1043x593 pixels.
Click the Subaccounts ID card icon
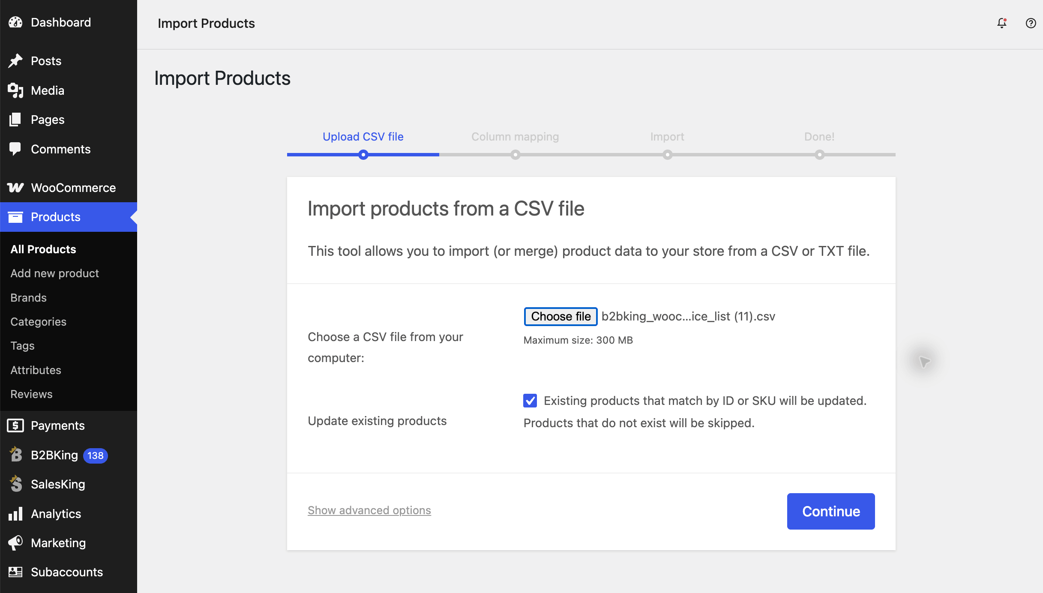click(15, 572)
